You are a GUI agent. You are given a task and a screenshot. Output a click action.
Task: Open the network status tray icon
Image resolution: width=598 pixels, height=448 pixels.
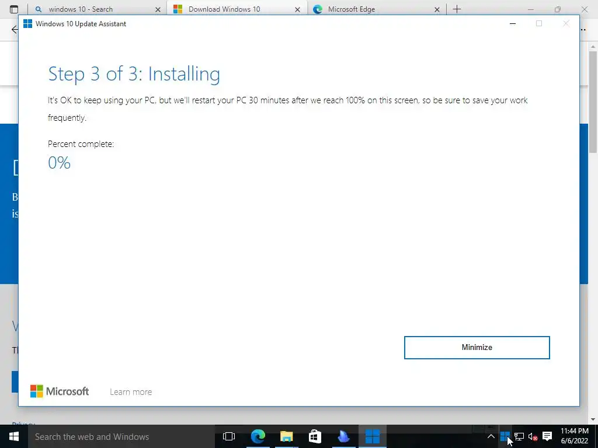click(x=519, y=436)
